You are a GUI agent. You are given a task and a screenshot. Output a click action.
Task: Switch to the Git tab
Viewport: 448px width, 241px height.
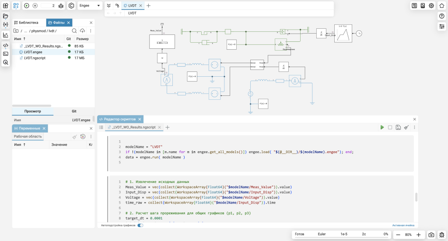74,111
